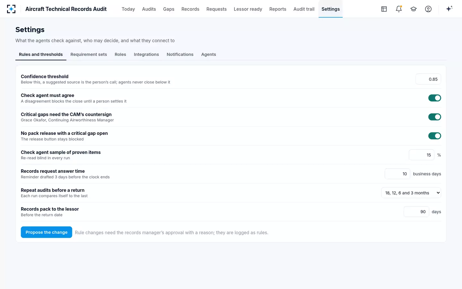Open the Gaps section

[x=169, y=9]
